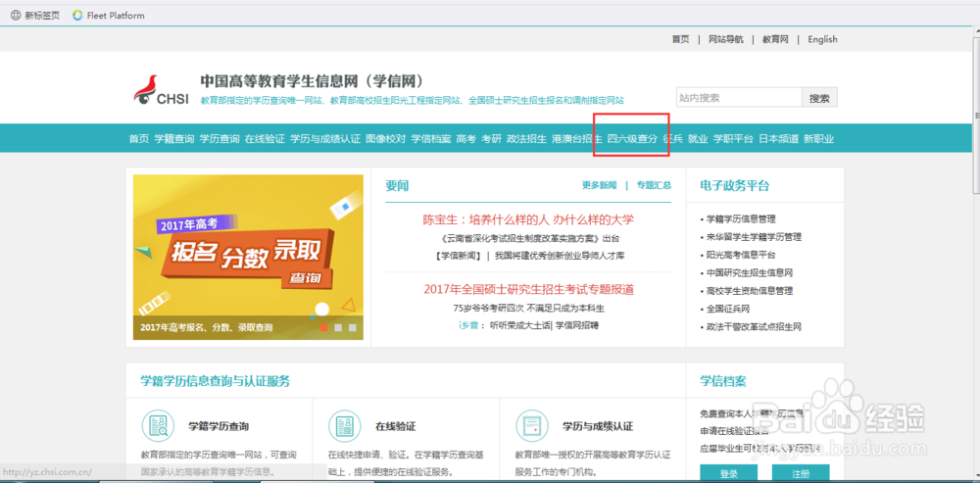Open 75岁爷爷考研四次 news link
The image size is (980, 483).
pos(529,308)
